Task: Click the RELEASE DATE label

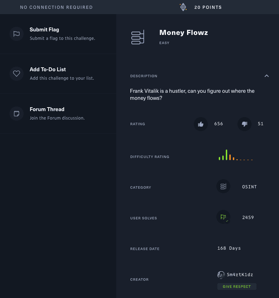Action: point(145,249)
